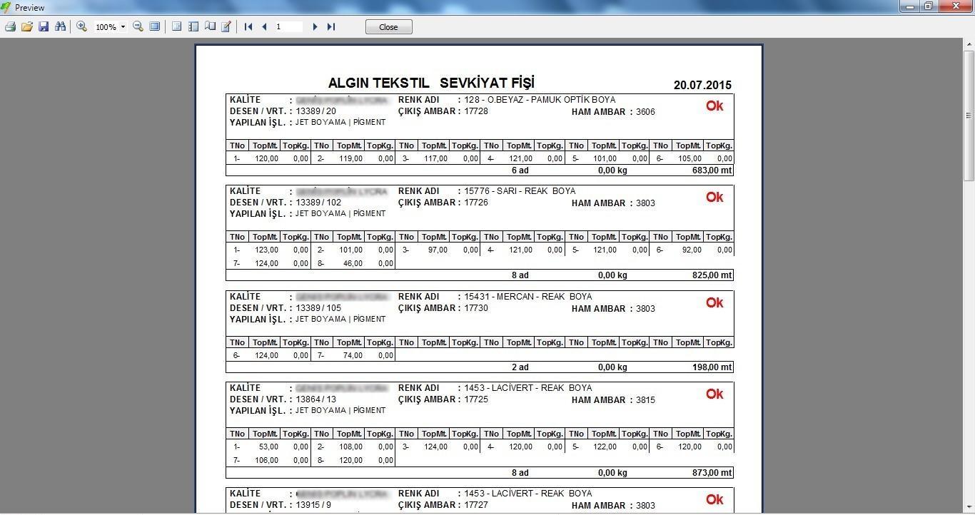Click the scrollbar up arrow
The height and width of the screenshot is (515, 975).
pos(969,44)
